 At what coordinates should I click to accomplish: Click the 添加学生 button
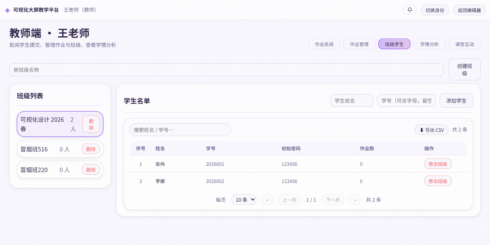456,100
